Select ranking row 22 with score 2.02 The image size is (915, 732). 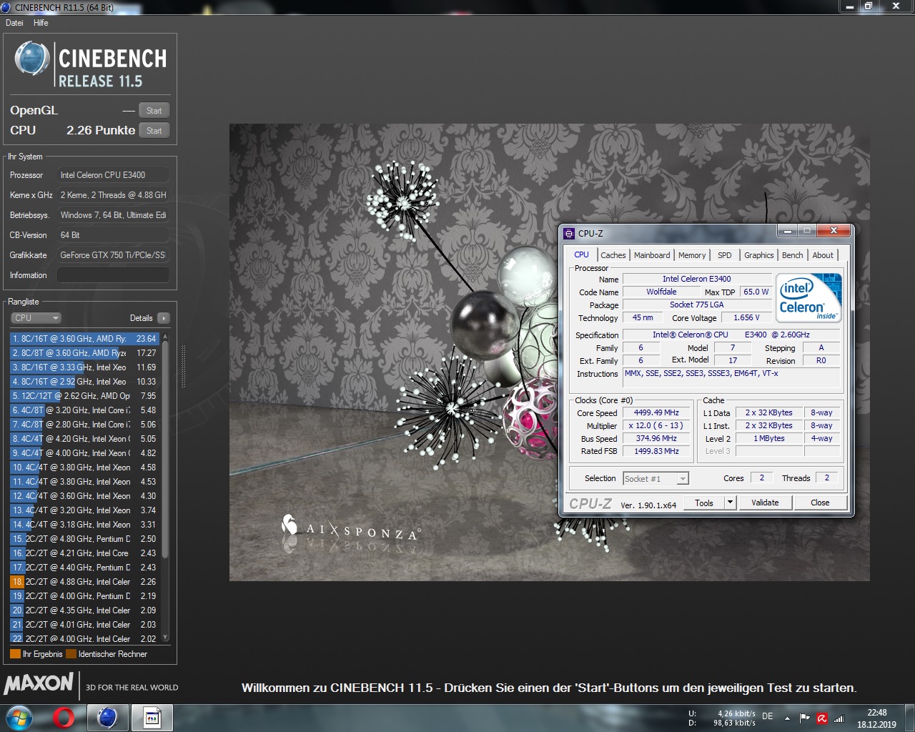click(x=84, y=639)
